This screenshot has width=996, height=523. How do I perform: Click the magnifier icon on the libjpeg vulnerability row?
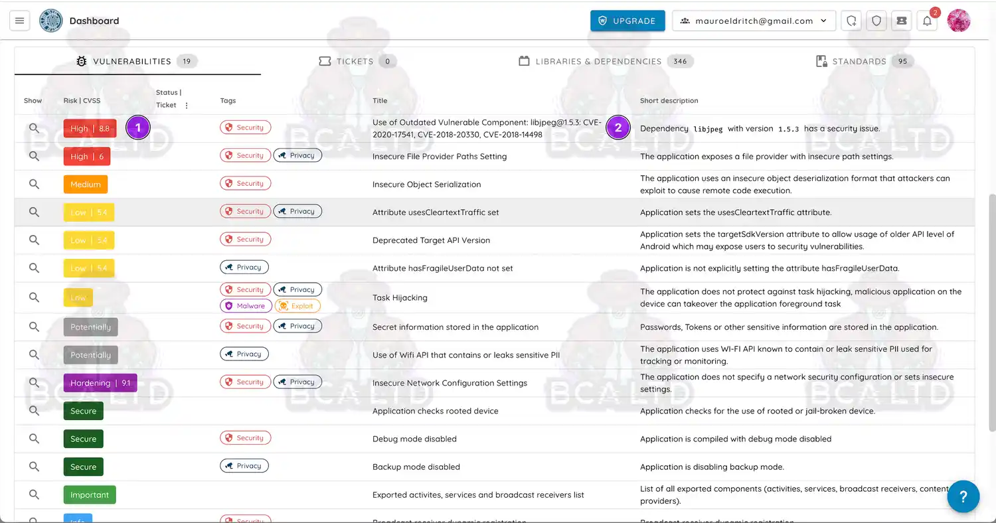tap(33, 127)
